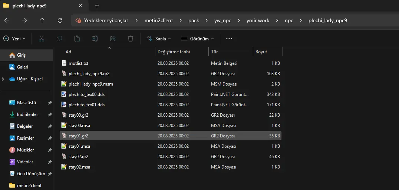
Task: Sort by Ad column header
Action: click(69, 52)
